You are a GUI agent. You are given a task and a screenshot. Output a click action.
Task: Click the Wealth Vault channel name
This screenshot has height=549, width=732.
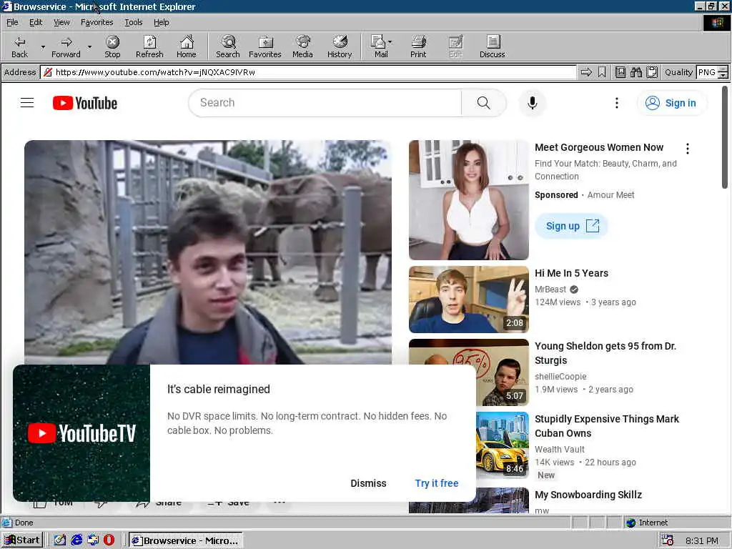click(559, 449)
